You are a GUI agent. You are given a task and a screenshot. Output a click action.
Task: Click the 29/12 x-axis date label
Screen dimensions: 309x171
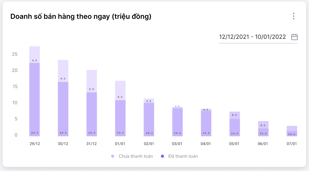click(35, 144)
